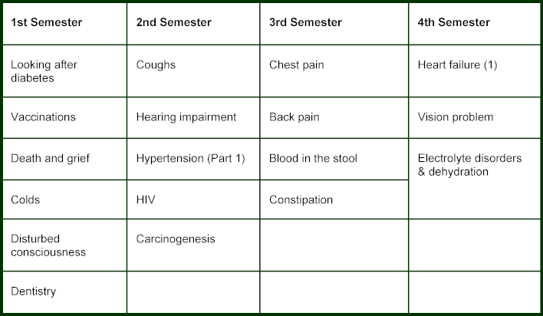Screen dimensions: 543x316
Task: Select the Heart failure (1) cell
Action: click(475, 71)
